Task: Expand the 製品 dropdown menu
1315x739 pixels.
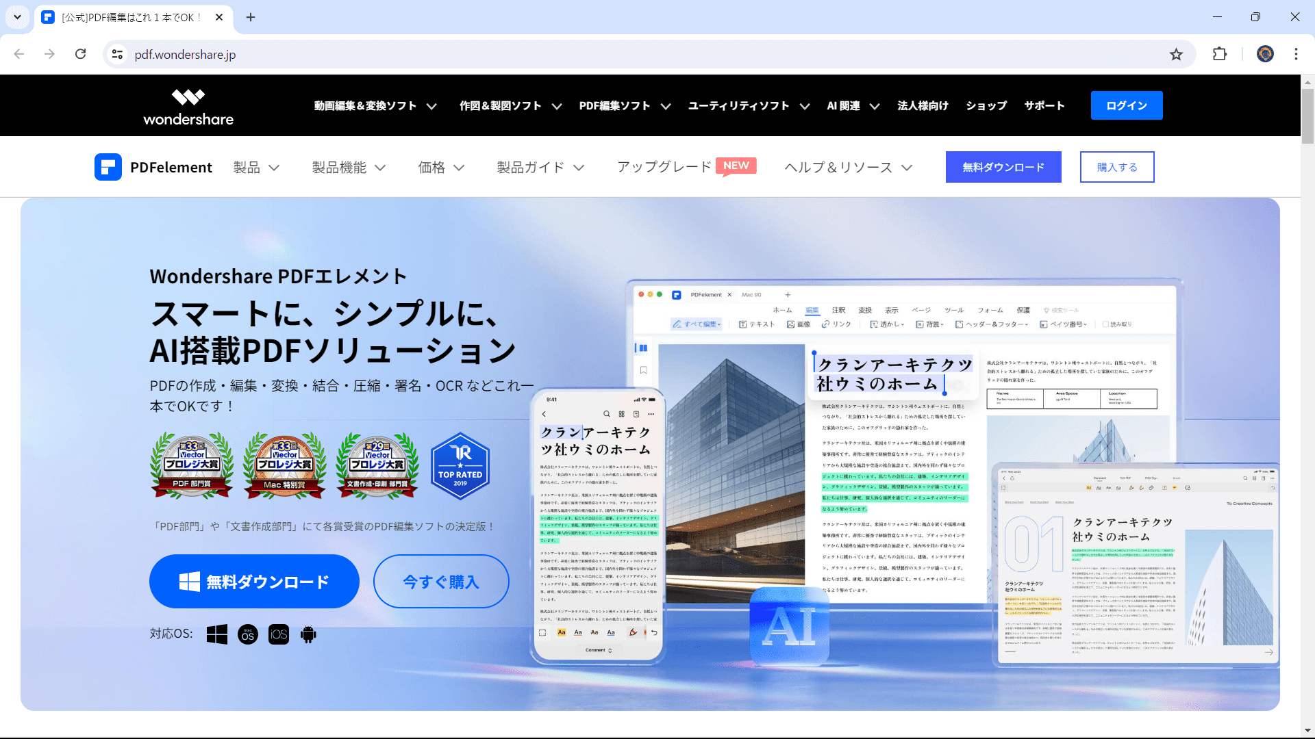Action: 255,167
